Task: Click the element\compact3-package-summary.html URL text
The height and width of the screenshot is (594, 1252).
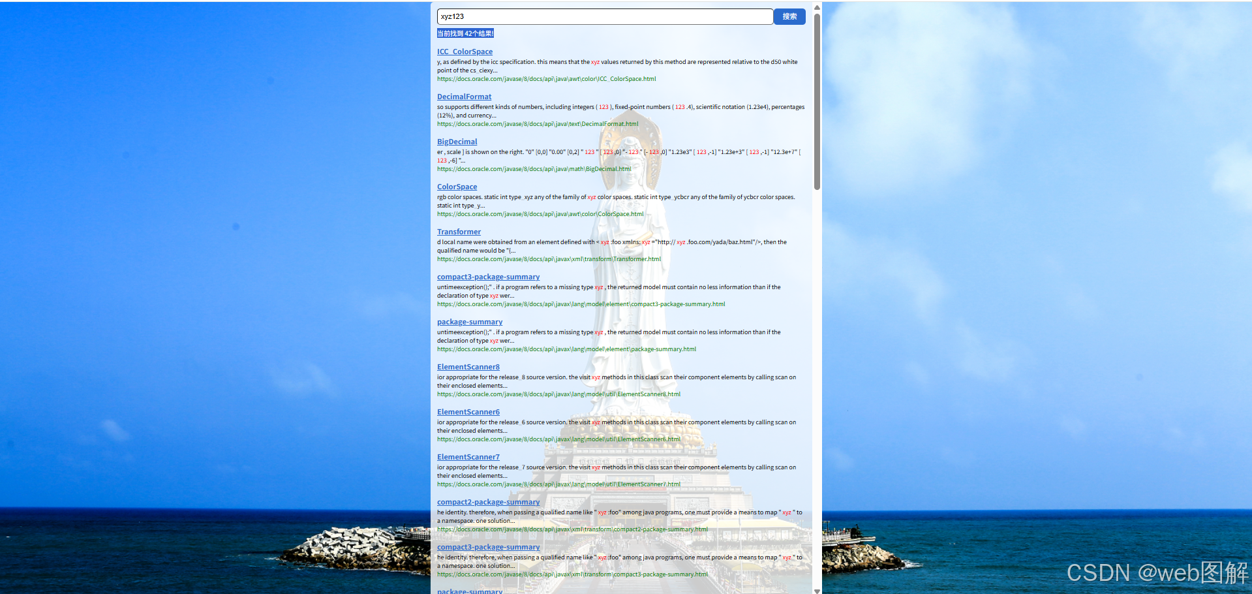Action: tap(581, 304)
